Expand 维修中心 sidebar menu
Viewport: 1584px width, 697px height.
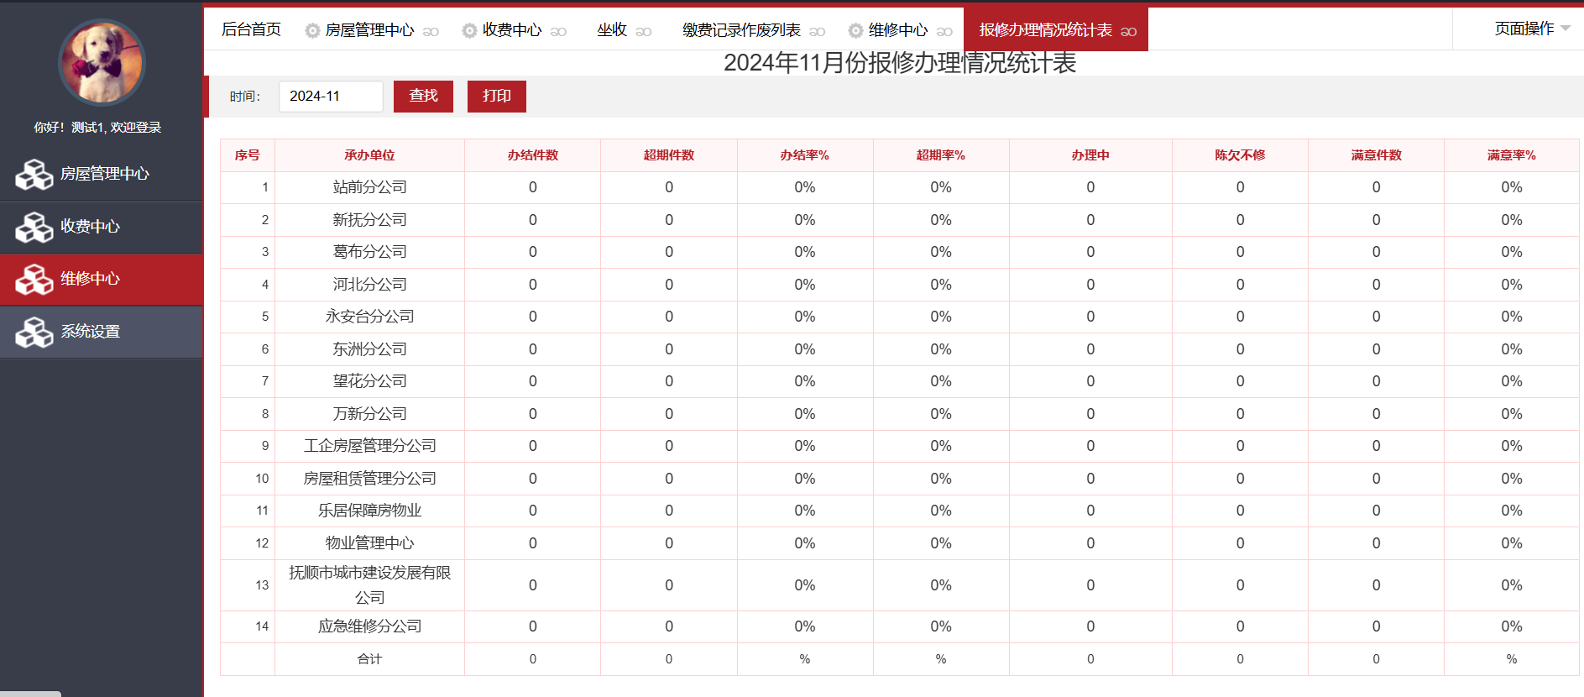[90, 279]
